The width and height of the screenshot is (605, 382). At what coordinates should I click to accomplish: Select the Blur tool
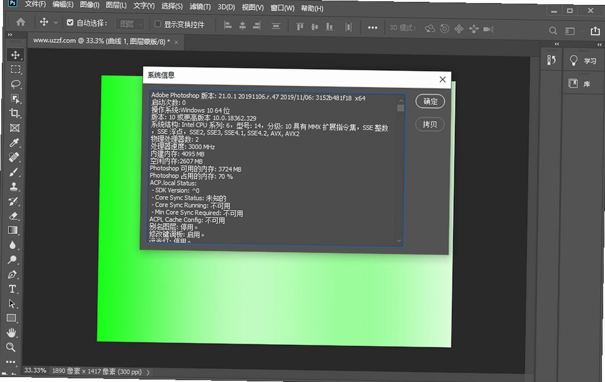click(13, 245)
